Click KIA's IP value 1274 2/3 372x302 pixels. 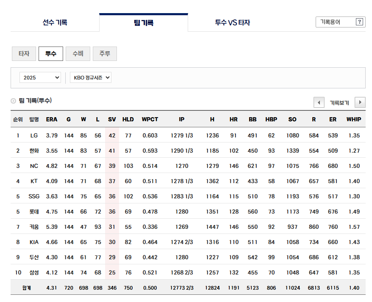pyautogui.click(x=182, y=242)
